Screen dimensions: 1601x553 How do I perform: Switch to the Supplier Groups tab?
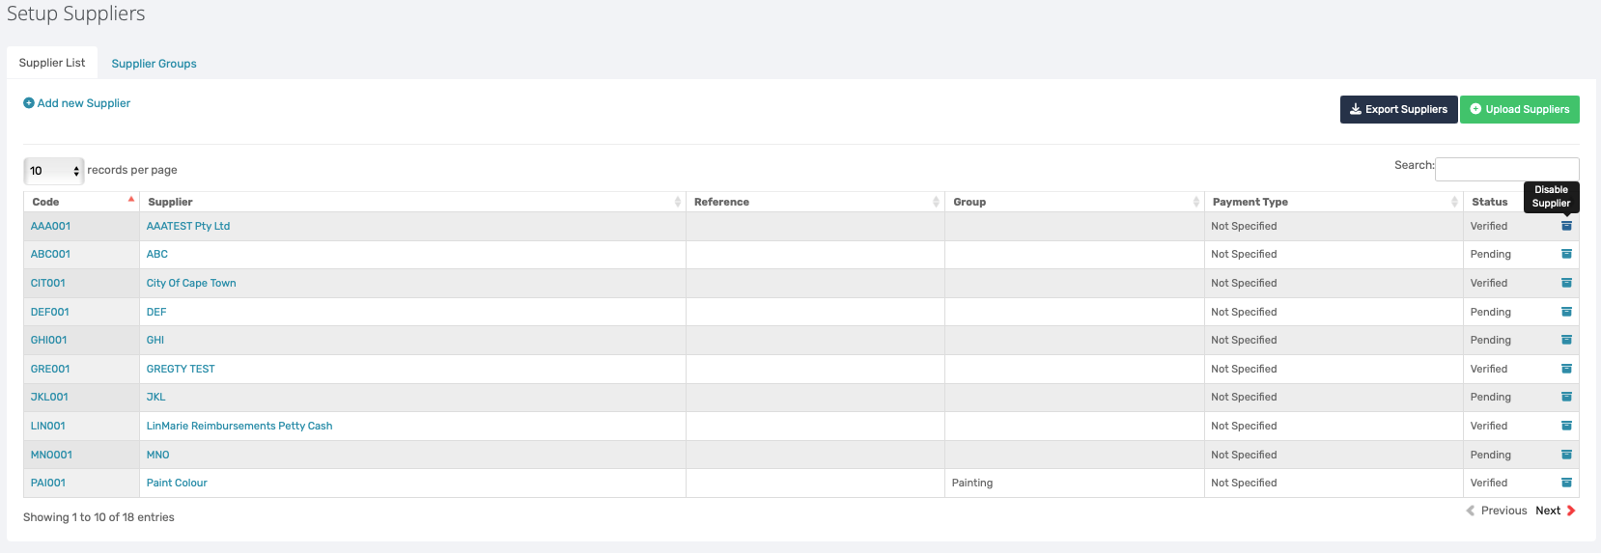154,64
